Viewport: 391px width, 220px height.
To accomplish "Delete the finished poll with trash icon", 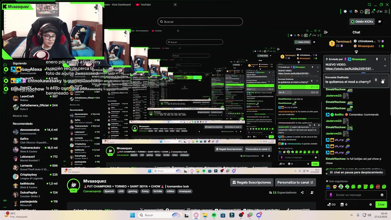I will pyautogui.click(x=376, y=80).
